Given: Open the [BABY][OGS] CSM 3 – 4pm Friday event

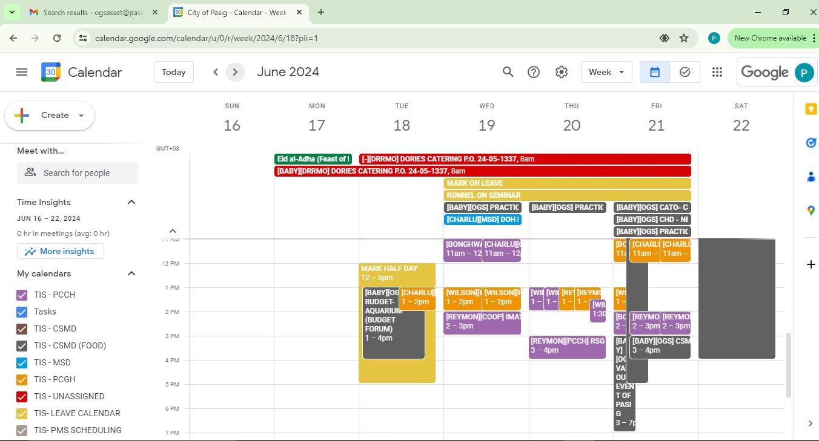Looking at the screenshot, I should click(660, 347).
